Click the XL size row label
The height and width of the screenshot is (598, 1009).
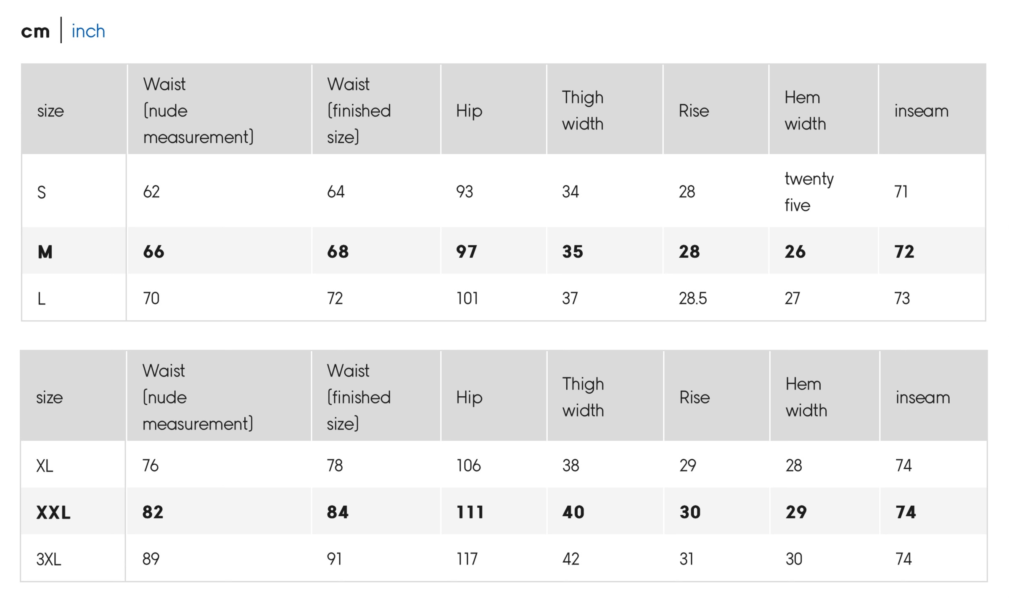coord(45,466)
